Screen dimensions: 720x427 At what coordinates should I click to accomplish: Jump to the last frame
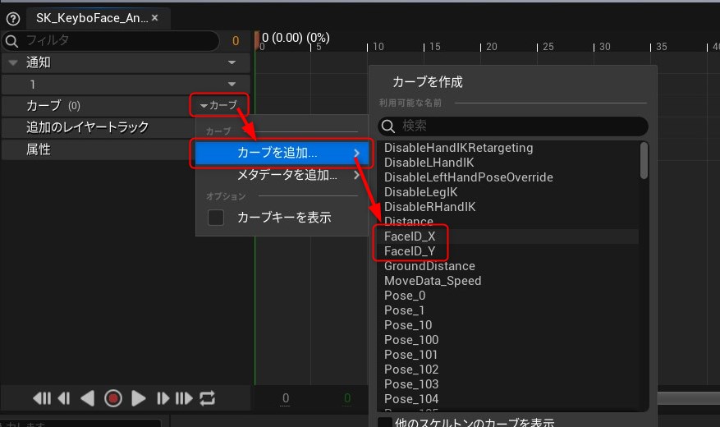click(184, 398)
